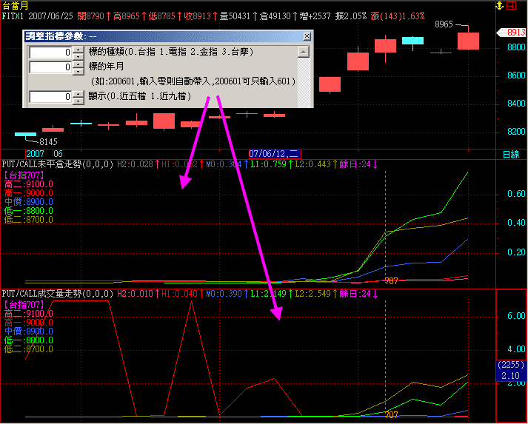Click the 707 marker in the 成交量 chart
Viewport: 528px width, 424px height.
click(x=391, y=415)
